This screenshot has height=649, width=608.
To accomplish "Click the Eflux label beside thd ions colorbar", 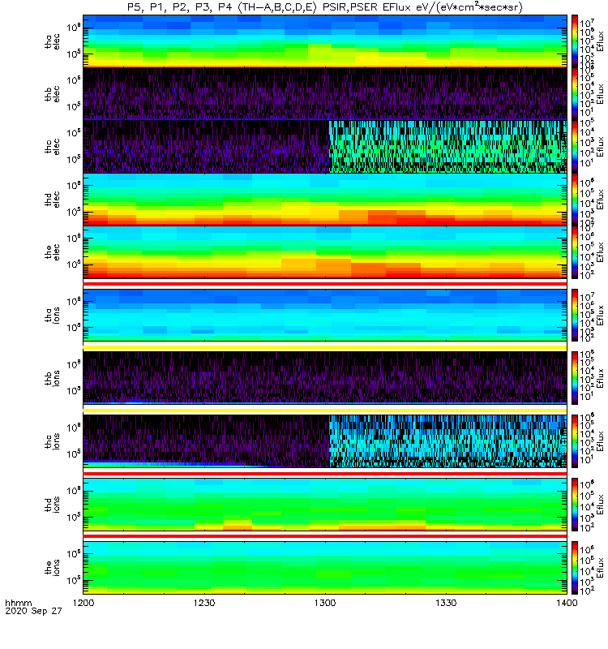I will [x=600, y=505].
